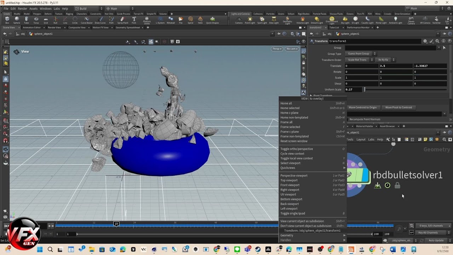The width and height of the screenshot is (453, 255).
Task: Select the Grid shelf tool
Action: click(46, 20)
